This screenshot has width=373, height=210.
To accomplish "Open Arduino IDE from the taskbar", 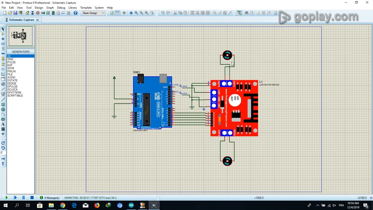I will tap(131, 205).
